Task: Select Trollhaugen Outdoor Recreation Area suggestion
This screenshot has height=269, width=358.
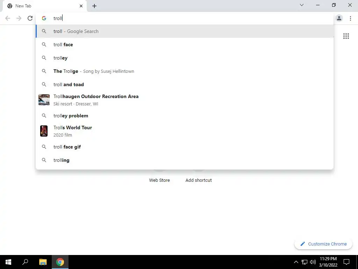Action: point(185,100)
